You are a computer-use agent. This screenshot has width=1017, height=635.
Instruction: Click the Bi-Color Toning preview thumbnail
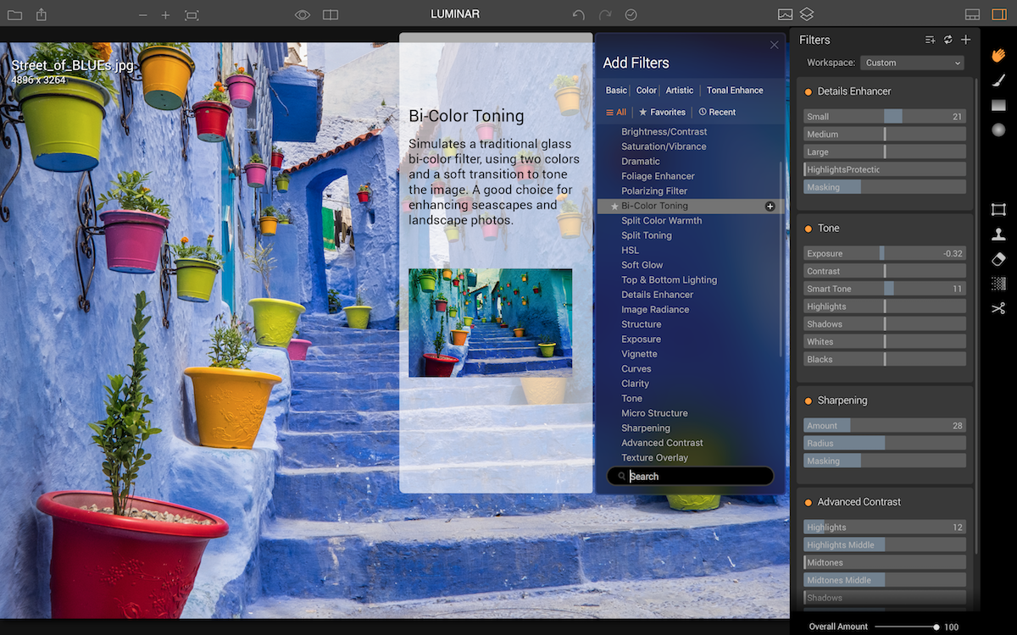pyautogui.click(x=490, y=323)
